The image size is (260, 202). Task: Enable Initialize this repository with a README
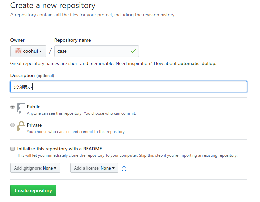click(13, 149)
